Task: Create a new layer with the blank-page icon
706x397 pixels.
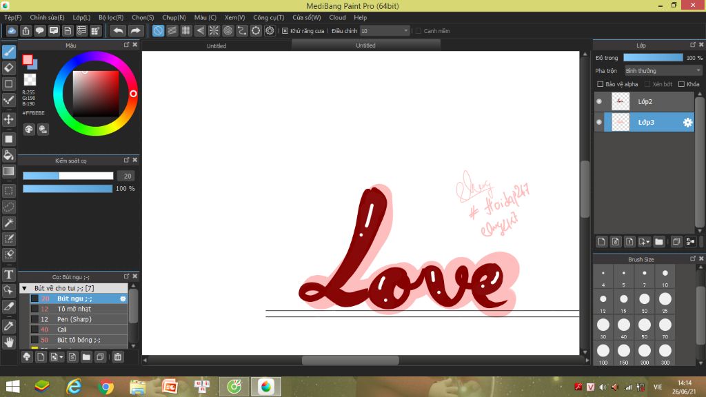Action: [601, 242]
